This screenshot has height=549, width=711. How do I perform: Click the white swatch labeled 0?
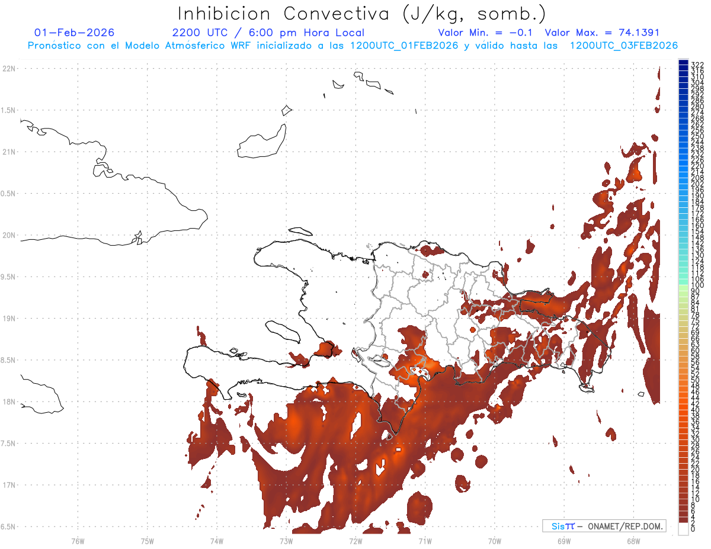point(683,529)
